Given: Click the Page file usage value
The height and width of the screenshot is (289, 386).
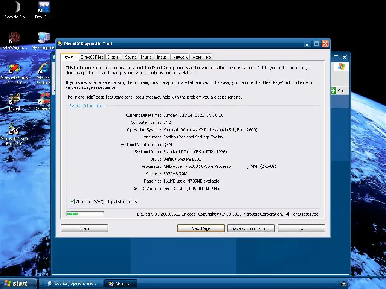Looking at the screenshot, I should [x=191, y=181].
